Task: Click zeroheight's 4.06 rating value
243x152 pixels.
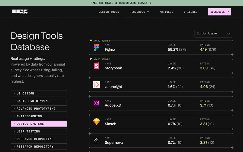Action: coord(204,87)
